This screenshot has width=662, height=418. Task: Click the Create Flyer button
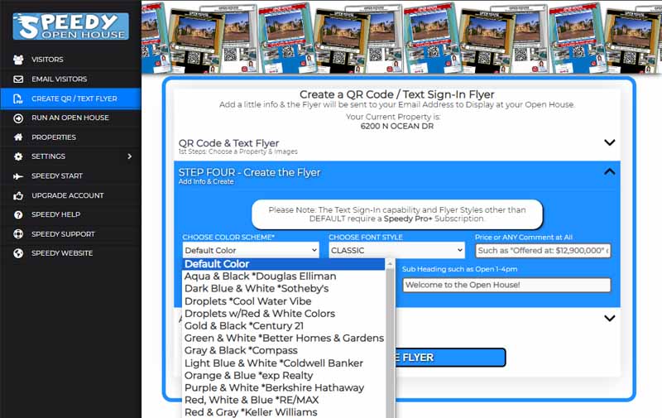coord(450,358)
